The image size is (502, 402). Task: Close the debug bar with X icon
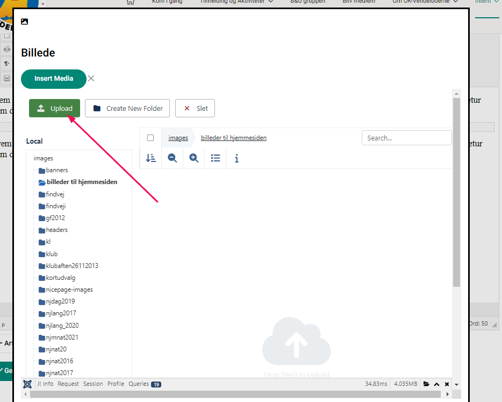pyautogui.click(x=447, y=384)
